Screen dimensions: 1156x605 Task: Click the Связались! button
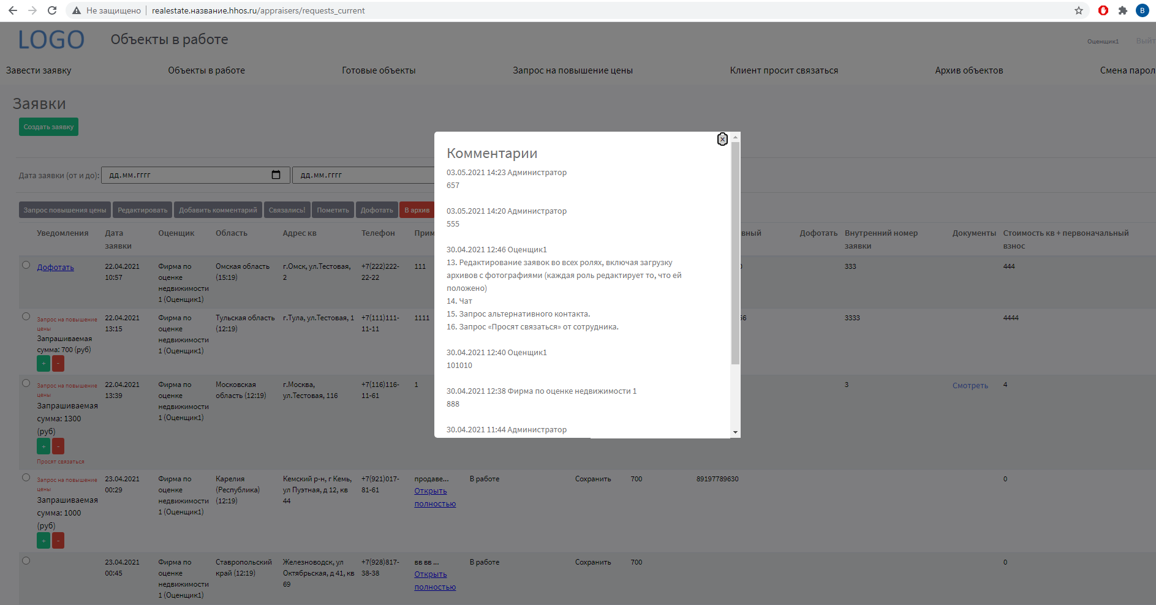click(x=287, y=210)
